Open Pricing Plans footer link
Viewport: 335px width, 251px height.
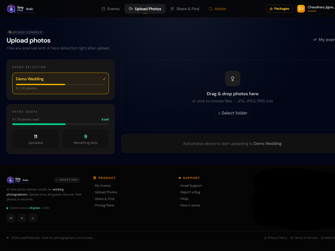(105, 205)
